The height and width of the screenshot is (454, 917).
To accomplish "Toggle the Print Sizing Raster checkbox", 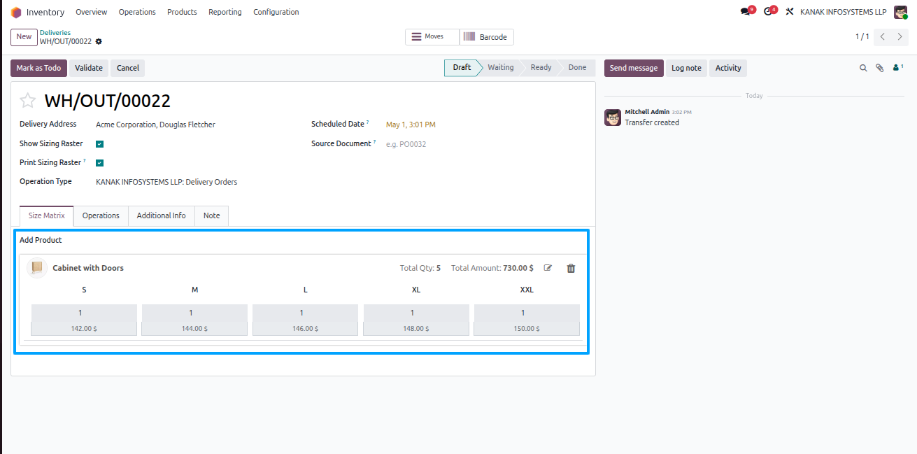I will (x=100, y=163).
